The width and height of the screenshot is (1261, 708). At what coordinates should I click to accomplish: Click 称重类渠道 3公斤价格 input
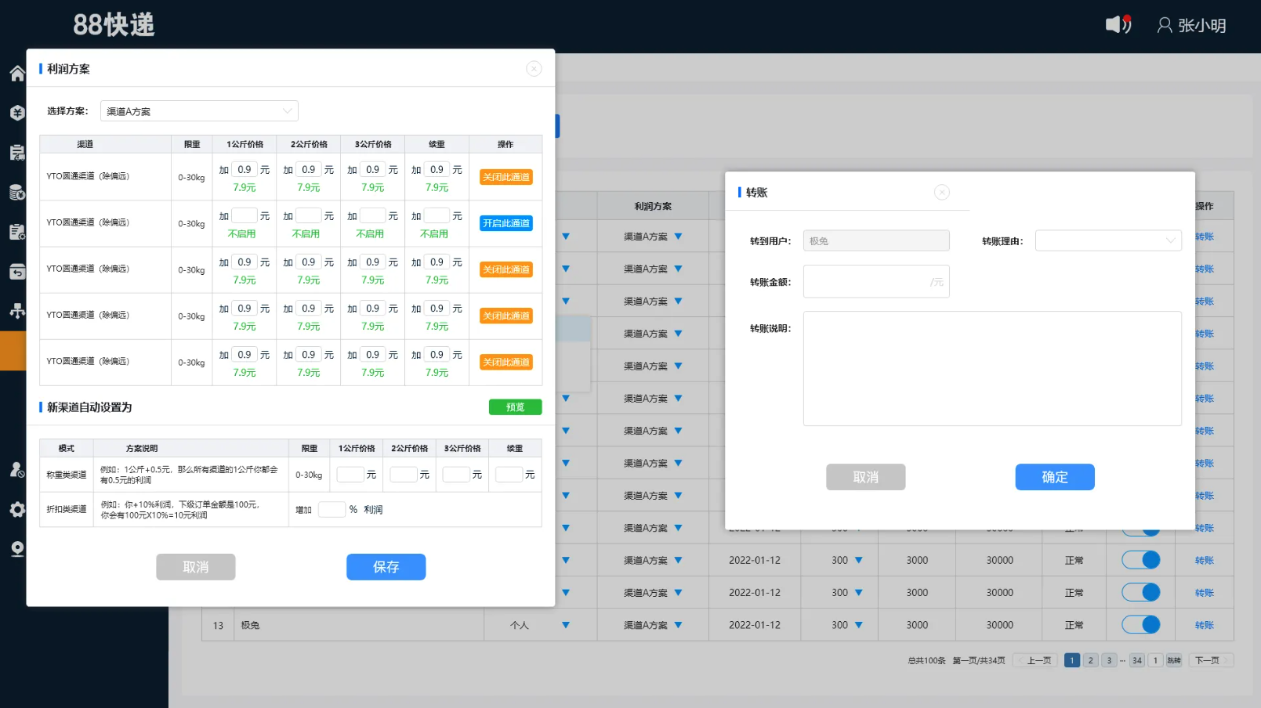[x=456, y=475]
